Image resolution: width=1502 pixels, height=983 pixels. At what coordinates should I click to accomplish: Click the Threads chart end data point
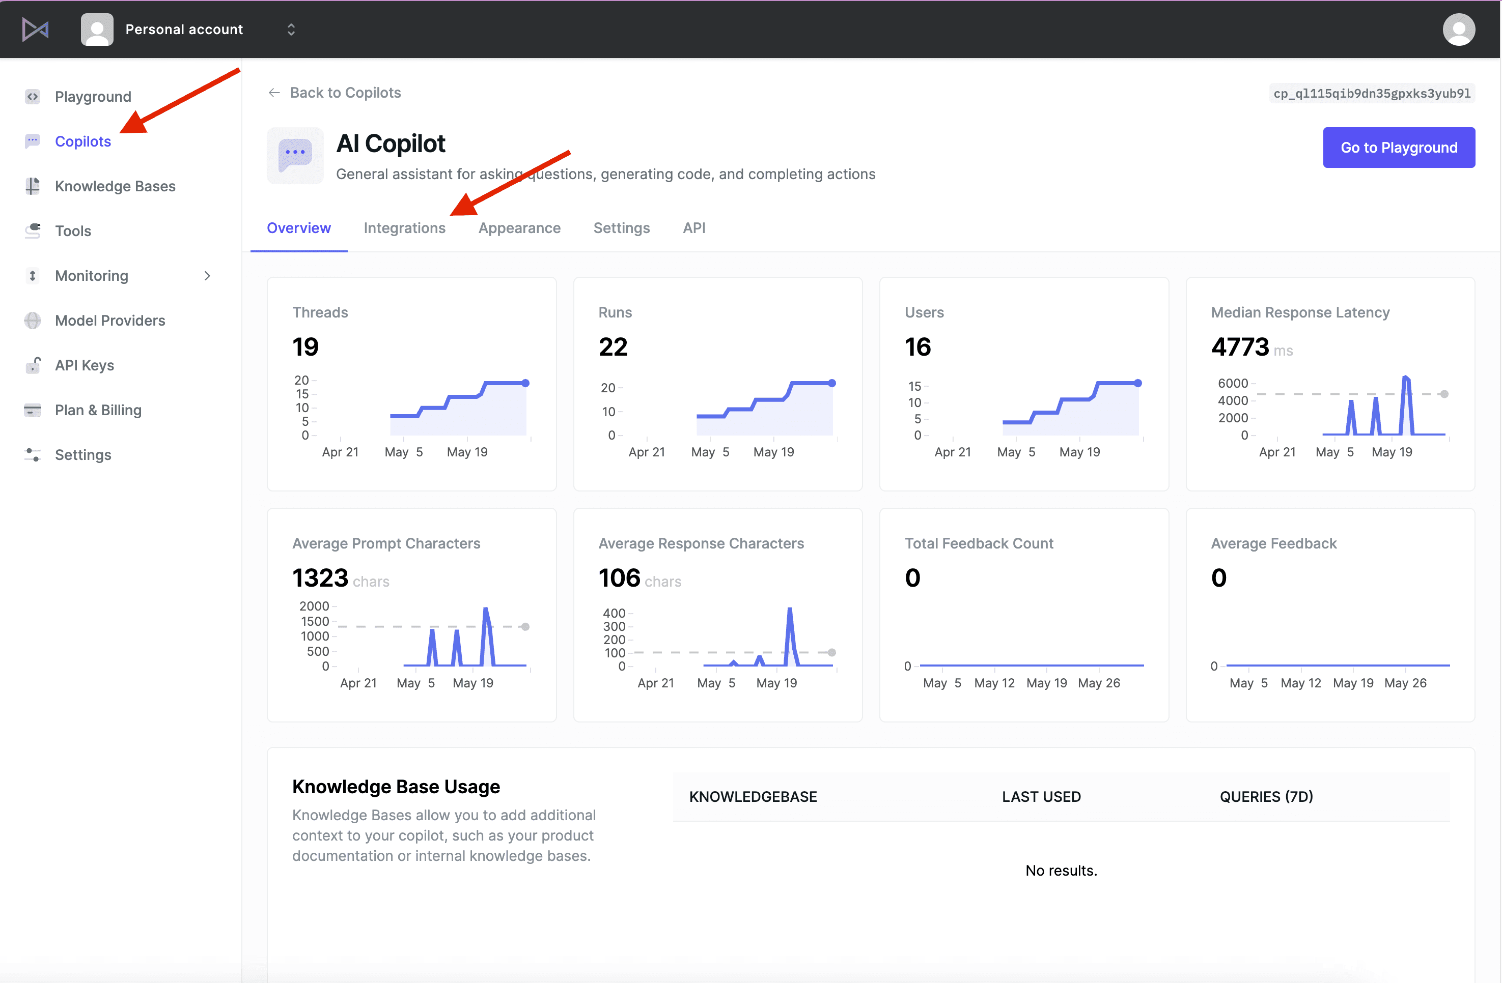point(525,383)
